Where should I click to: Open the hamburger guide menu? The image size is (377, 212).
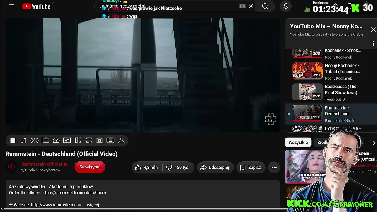pyautogui.click(x=11, y=6)
